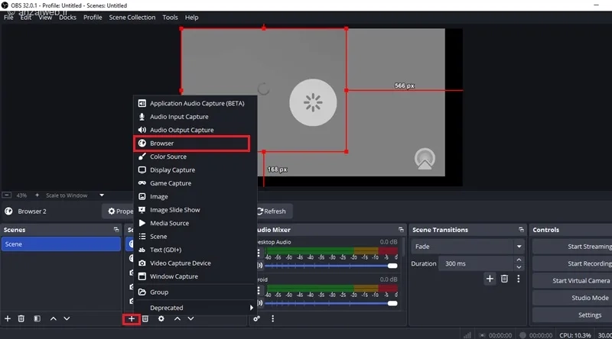Decrease Duration with stepper down arrow

[519, 267]
